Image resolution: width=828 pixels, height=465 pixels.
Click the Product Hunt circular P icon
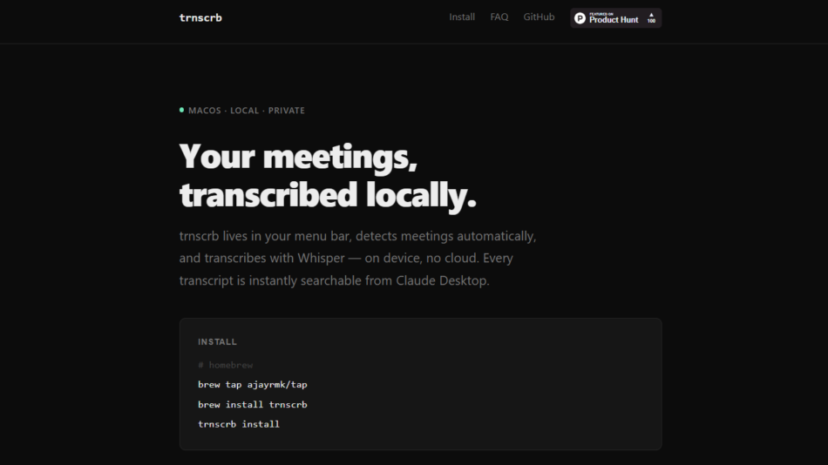pos(580,18)
